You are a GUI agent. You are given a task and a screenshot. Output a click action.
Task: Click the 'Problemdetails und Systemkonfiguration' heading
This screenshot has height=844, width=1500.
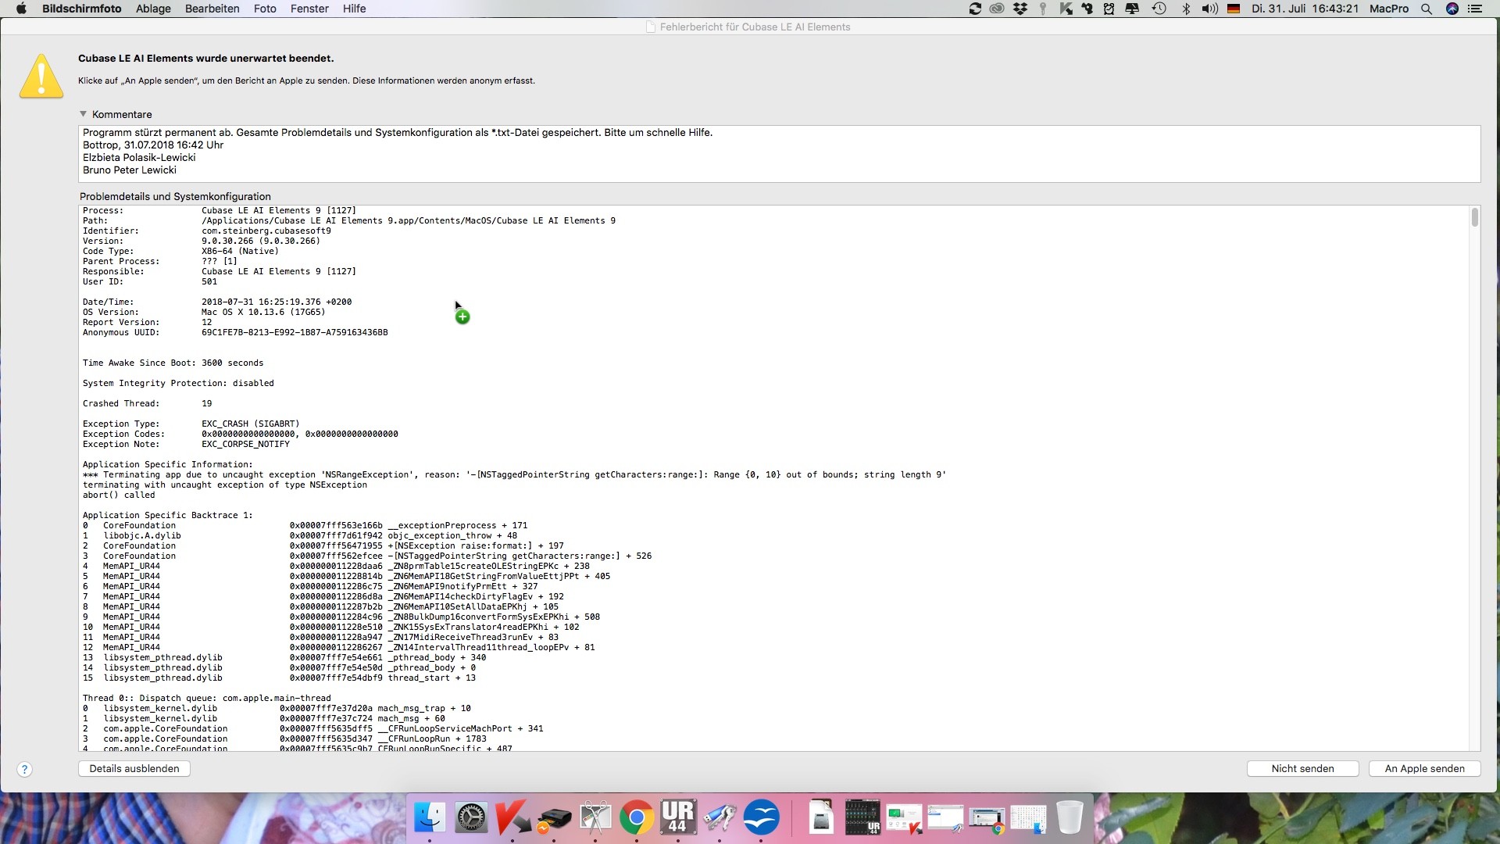(x=175, y=197)
